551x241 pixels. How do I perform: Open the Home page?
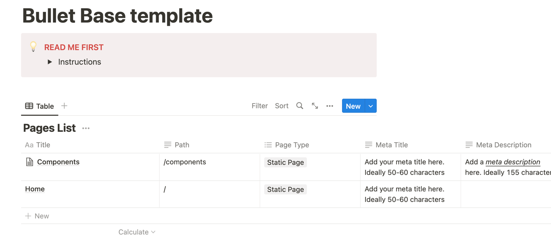(x=35, y=189)
